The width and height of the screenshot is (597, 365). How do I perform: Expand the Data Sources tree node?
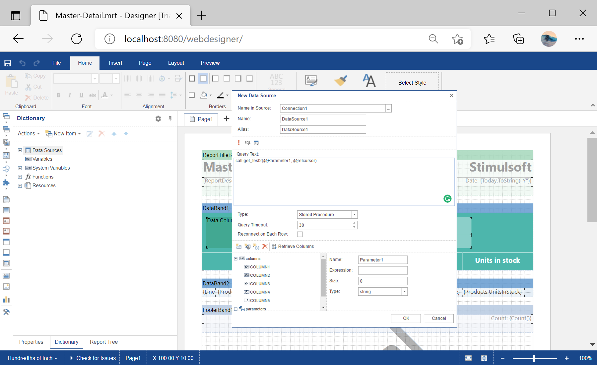(x=20, y=150)
